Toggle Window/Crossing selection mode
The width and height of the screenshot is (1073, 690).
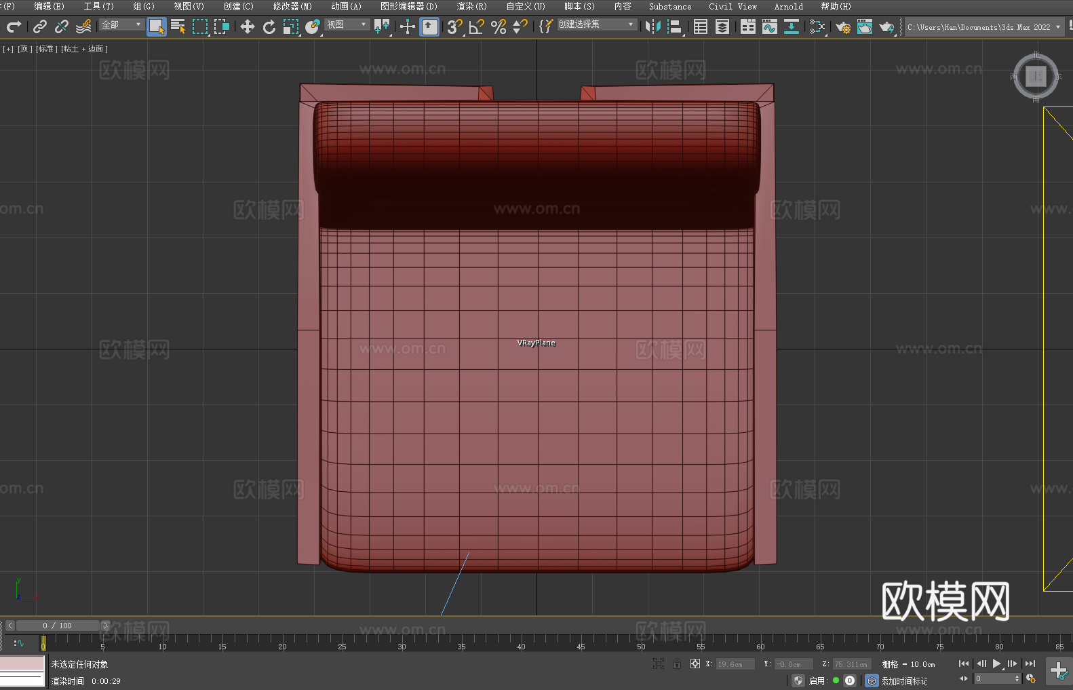[222, 26]
